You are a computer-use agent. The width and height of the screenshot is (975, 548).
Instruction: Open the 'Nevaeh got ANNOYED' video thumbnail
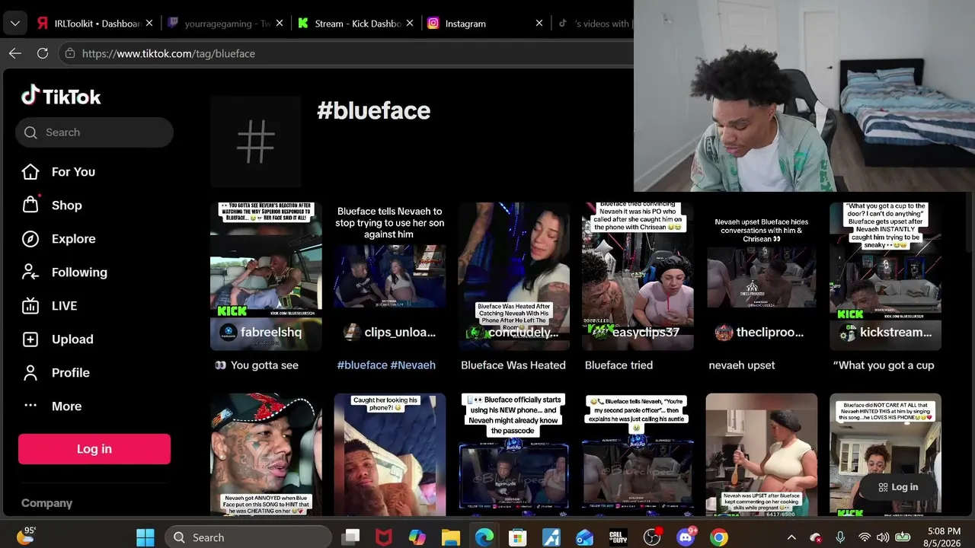tap(266, 454)
